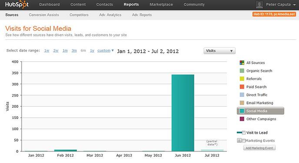Viewport: 299px width, 163px height.
Task: Toggle the Visit to Lead checkbox
Action: 244,133
